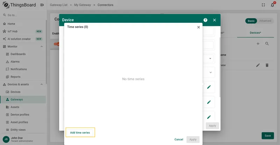The image size is (280, 145).
Task: Cancel the Time series popup
Action: point(179,139)
